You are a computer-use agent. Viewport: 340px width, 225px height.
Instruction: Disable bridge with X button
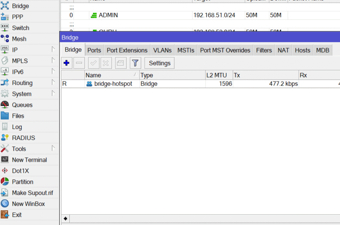tap(106, 63)
